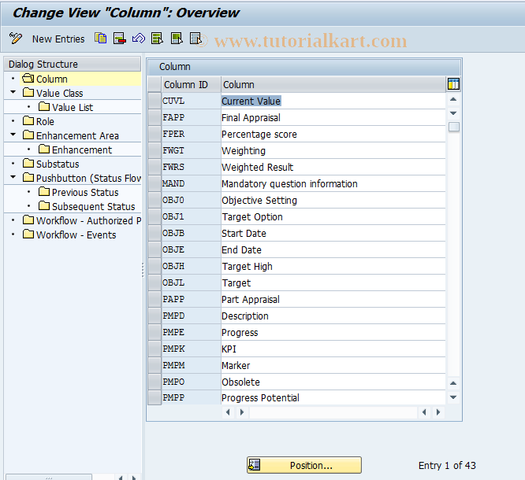Screen dimensions: 525x480
Task: Click the Column ID header
Action: 191,84
